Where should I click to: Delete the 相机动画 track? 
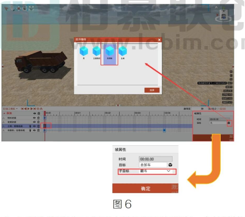[x=38, y=118]
